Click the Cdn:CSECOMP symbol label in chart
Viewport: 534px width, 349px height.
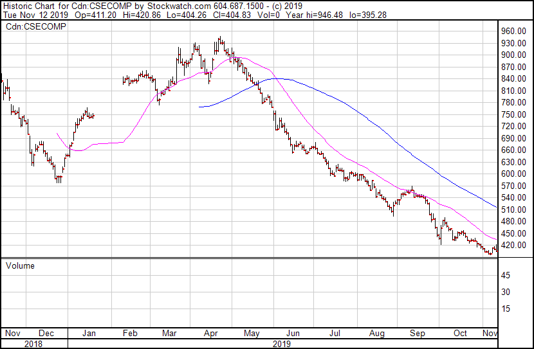(x=36, y=27)
